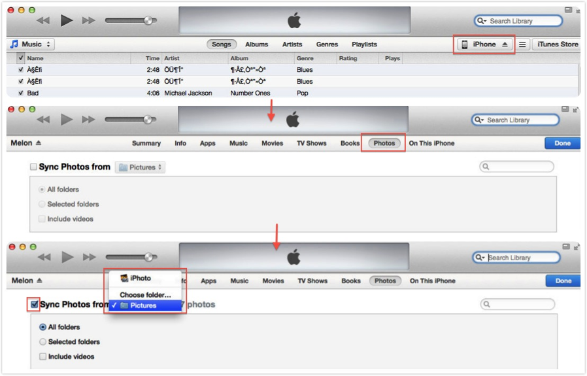
Task: Switch to the Artists view
Action: pyautogui.click(x=292, y=44)
